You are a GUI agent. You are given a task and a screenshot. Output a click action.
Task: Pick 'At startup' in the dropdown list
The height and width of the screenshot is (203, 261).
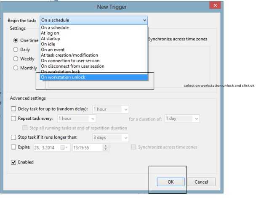(51, 39)
